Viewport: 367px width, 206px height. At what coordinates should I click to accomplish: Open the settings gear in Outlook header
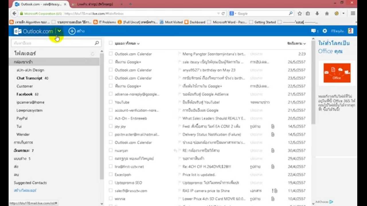(x=325, y=31)
